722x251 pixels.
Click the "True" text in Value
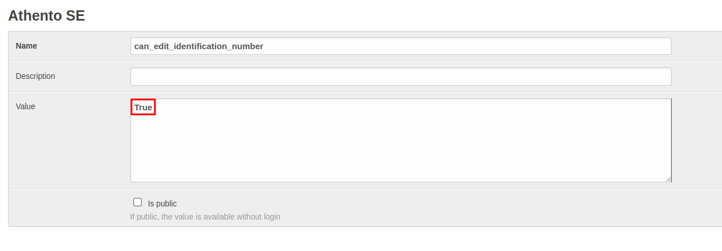[143, 107]
